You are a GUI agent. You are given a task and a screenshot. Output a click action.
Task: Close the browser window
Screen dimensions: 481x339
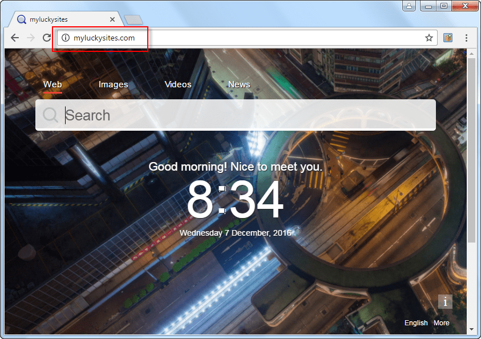pos(465,6)
